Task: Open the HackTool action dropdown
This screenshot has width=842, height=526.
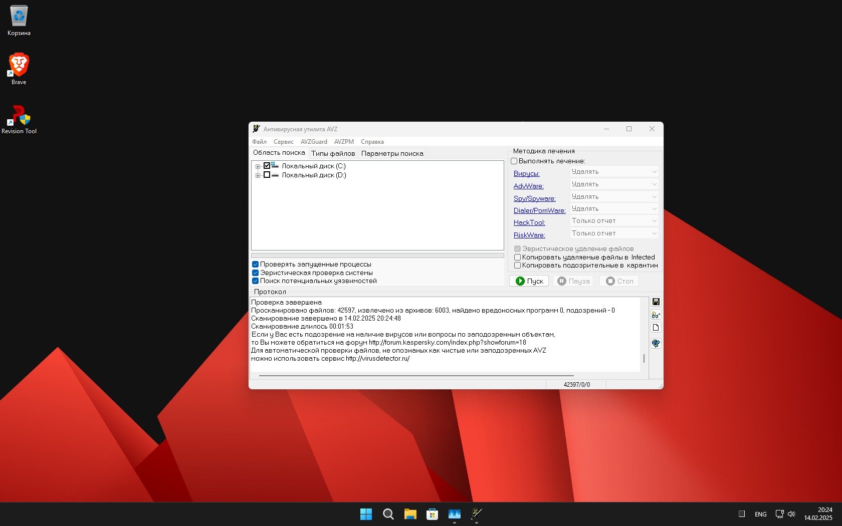Action: click(x=614, y=221)
